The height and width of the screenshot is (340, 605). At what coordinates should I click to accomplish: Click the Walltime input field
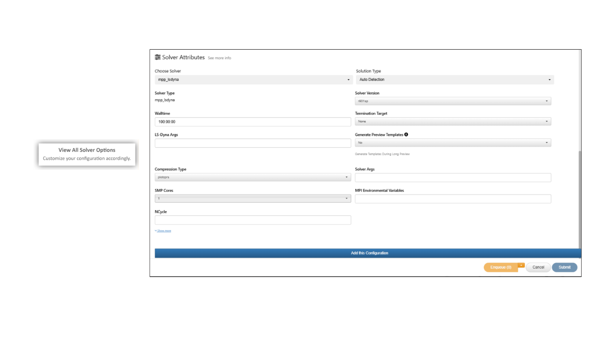tap(253, 122)
